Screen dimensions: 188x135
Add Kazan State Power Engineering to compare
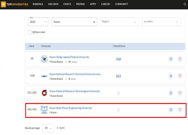pos(171,110)
